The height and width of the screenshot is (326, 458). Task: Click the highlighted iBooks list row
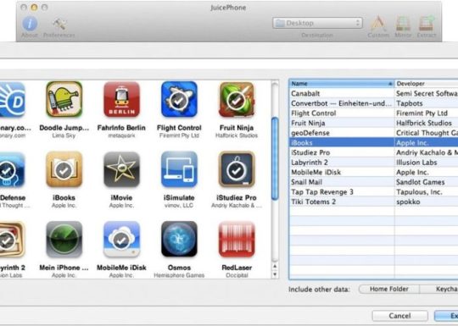coord(373,143)
